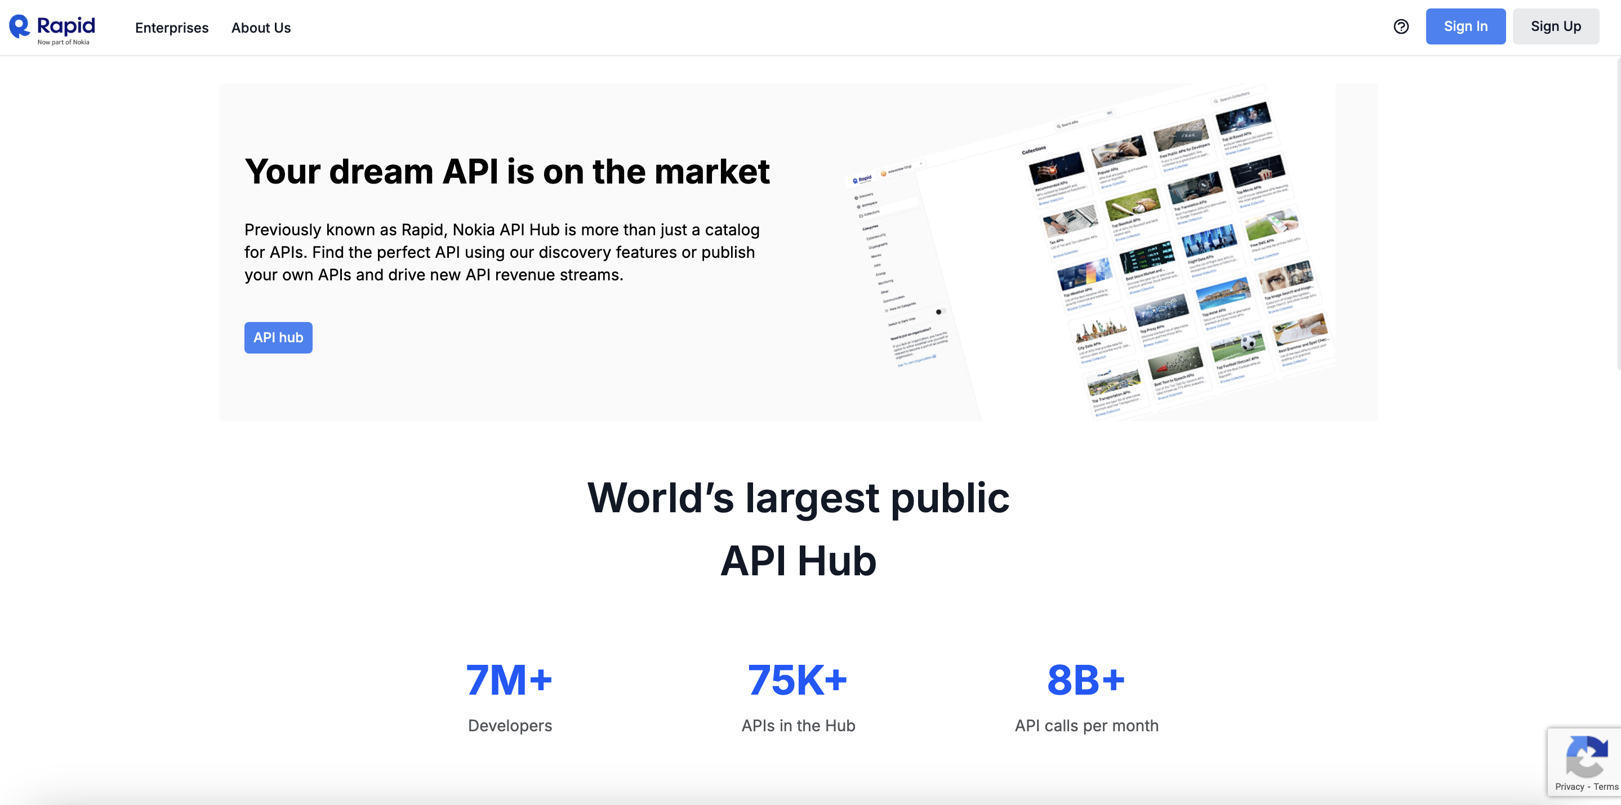Click the Rapid logo in header

pos(52,29)
